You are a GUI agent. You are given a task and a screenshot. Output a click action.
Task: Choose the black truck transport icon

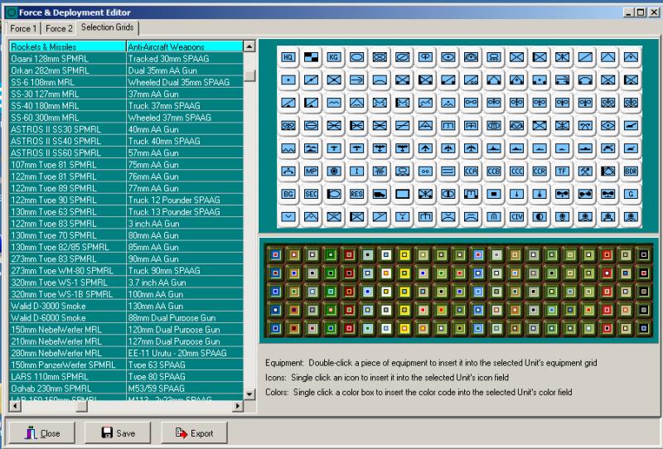tap(380, 194)
